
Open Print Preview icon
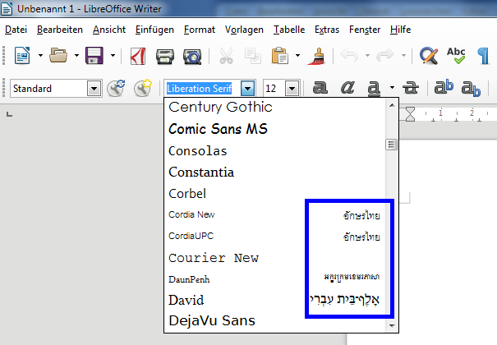(192, 57)
